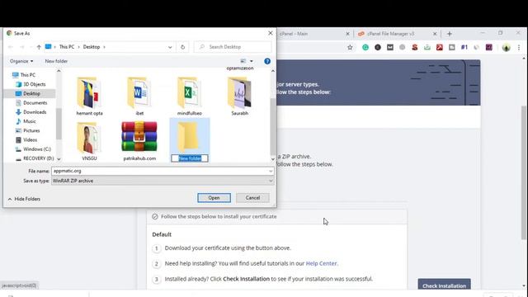Go up one directory level arrow

click(x=39, y=47)
